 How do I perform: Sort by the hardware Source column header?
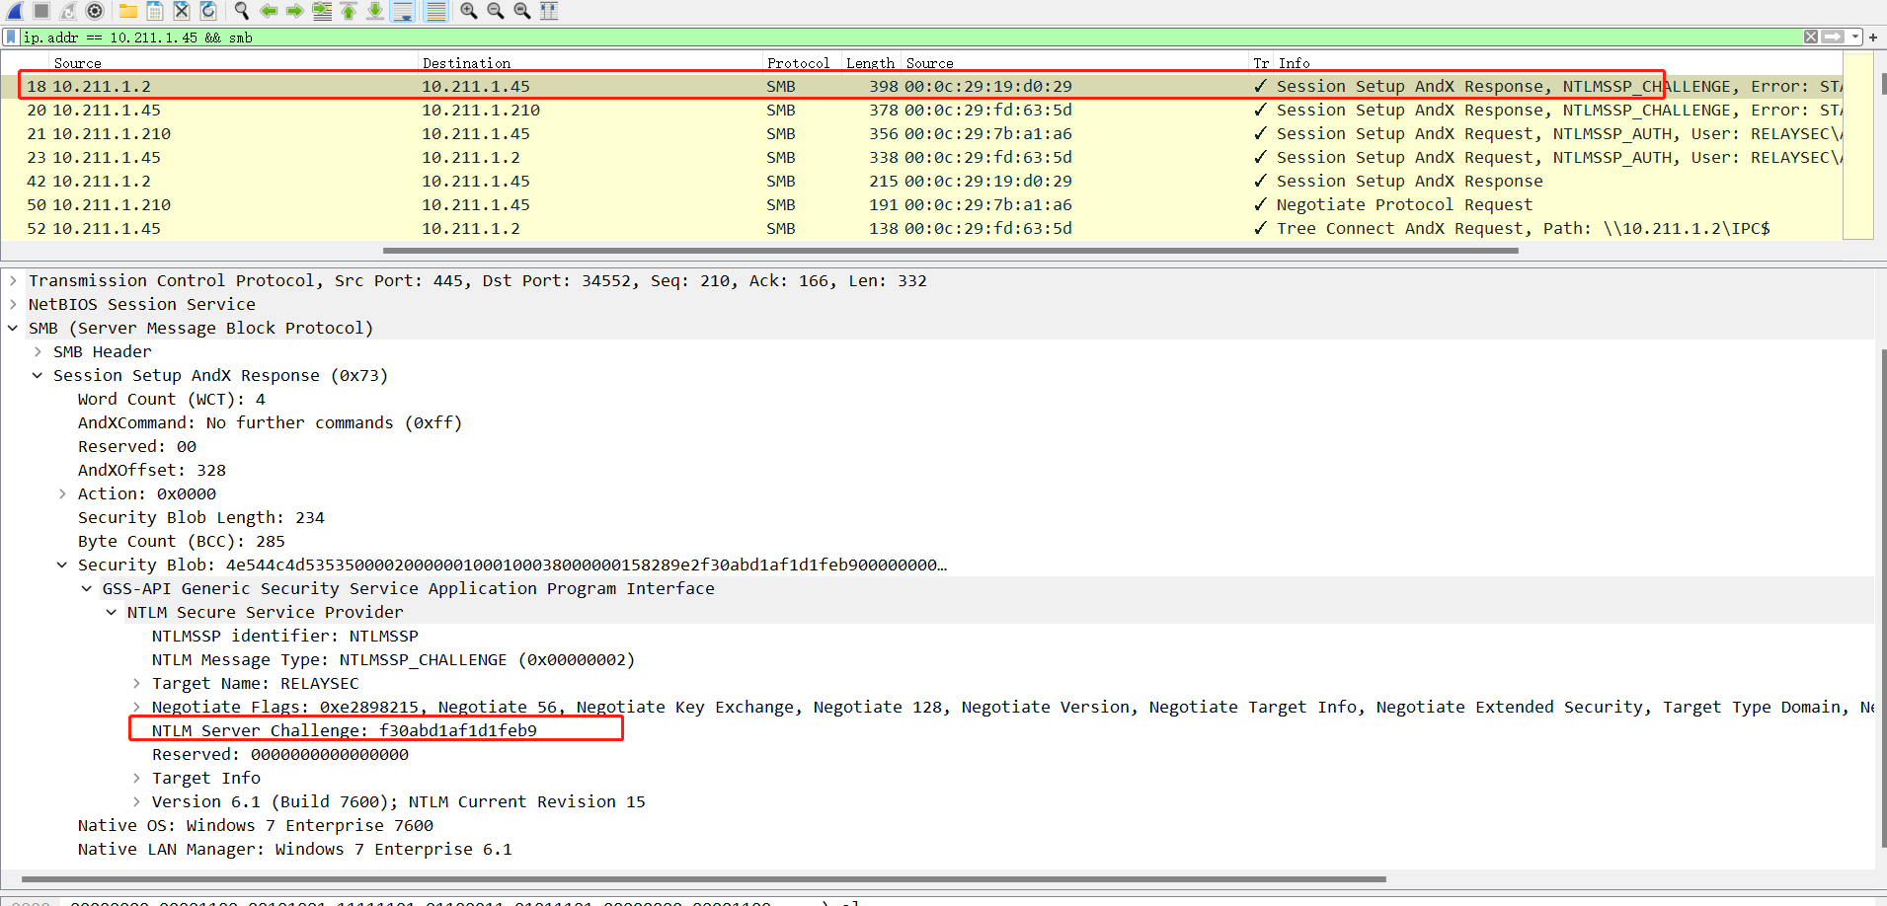click(x=929, y=62)
